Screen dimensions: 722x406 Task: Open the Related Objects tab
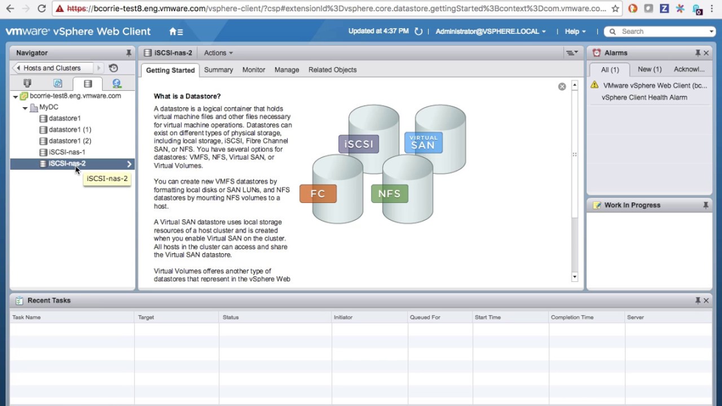tap(332, 70)
